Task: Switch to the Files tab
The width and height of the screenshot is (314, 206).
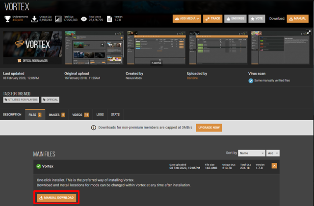Action: click(35, 114)
